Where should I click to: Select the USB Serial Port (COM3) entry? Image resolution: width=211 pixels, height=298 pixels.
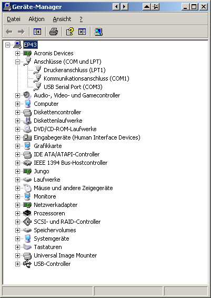73,87
